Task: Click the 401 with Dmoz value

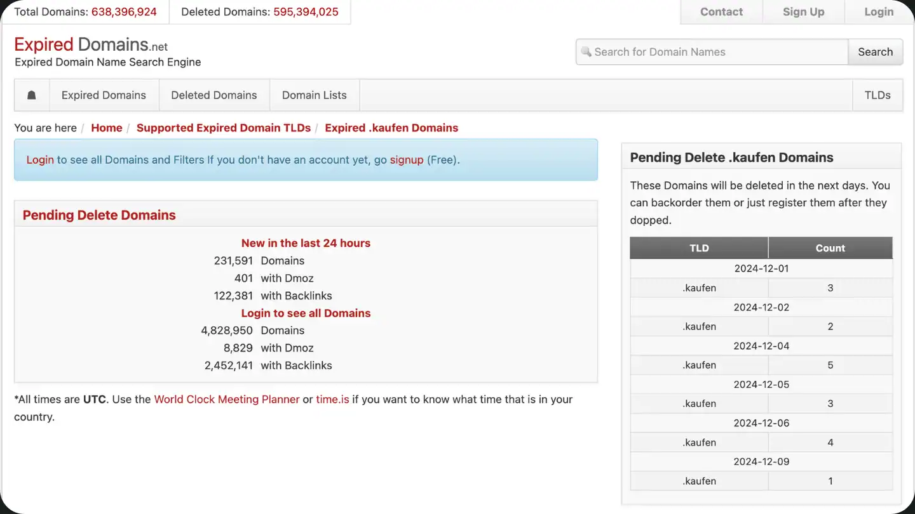Action: click(243, 278)
